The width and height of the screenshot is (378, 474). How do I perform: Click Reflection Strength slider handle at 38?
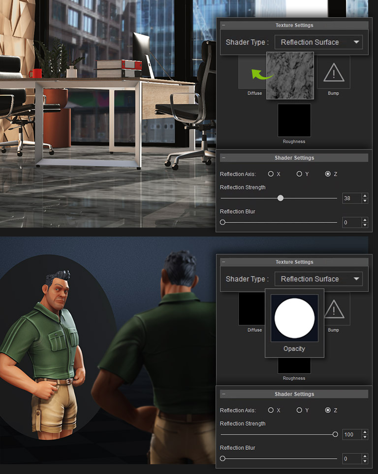tap(281, 198)
